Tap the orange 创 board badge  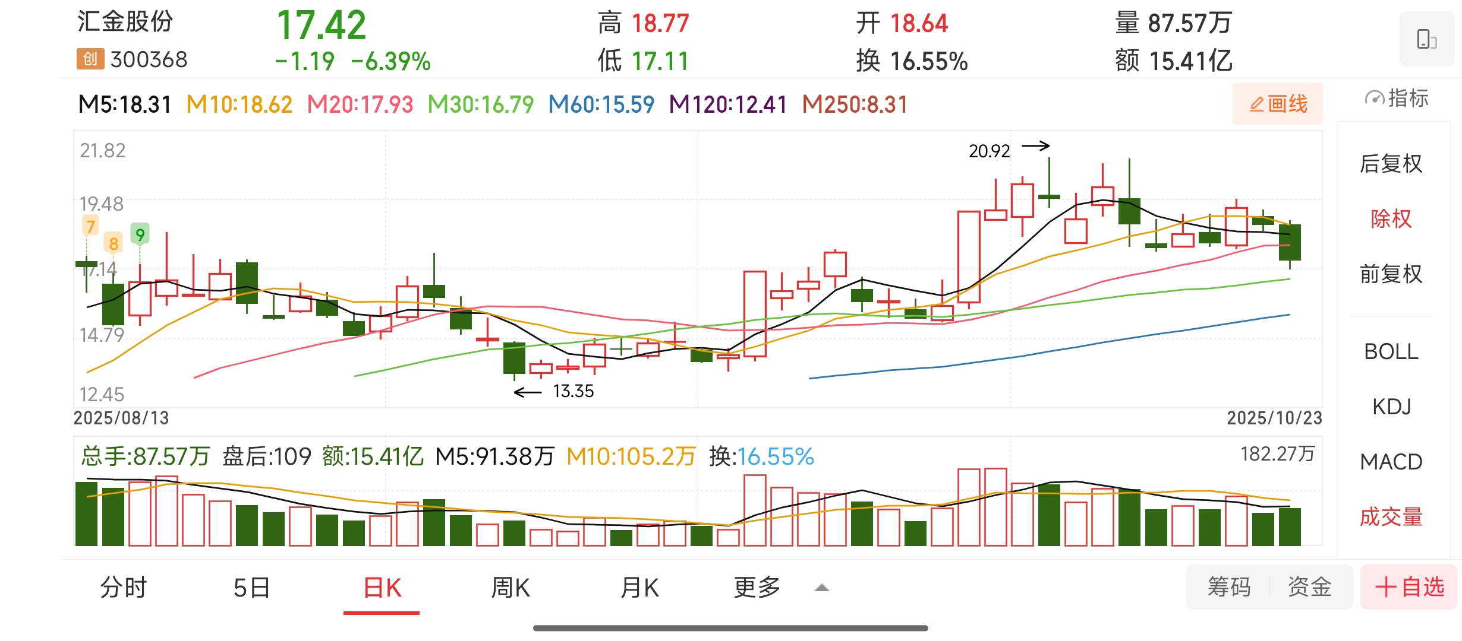90,59
